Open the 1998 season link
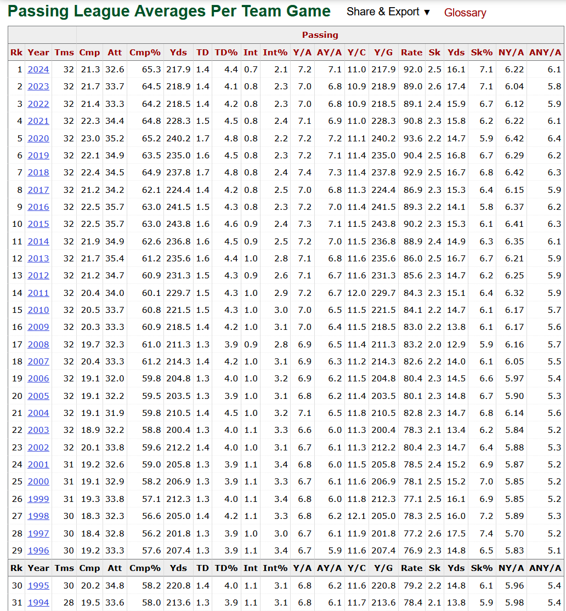Image resolution: width=566 pixels, height=611 pixels. [38, 516]
